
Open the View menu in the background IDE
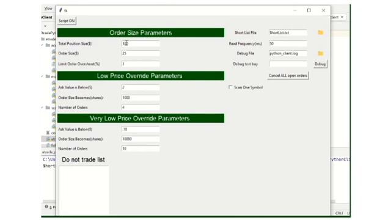tap(48, 9)
